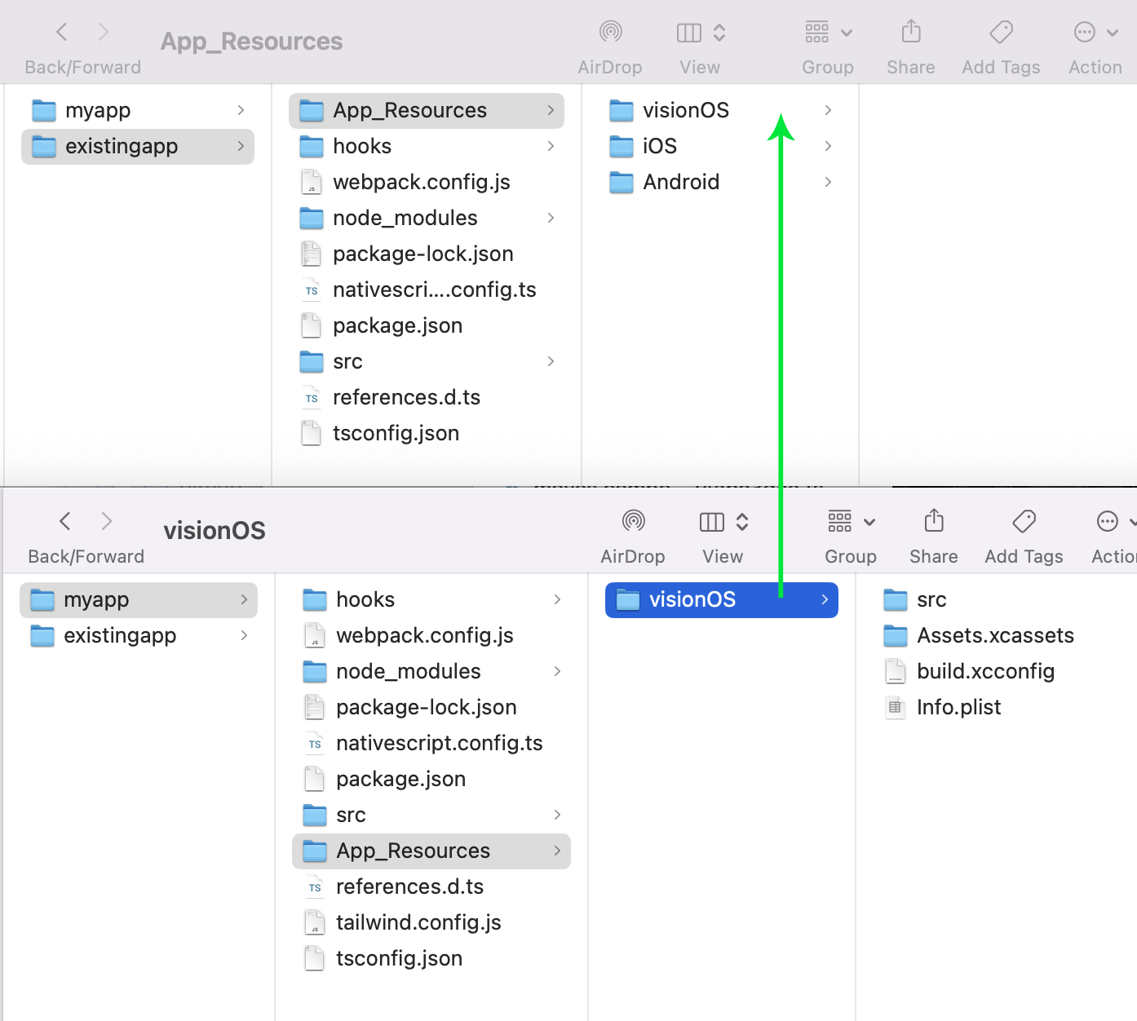Select the Assets.xcassets item

point(997,635)
